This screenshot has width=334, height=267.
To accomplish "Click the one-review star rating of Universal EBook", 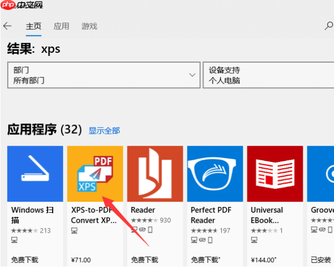I will tap(267, 230).
